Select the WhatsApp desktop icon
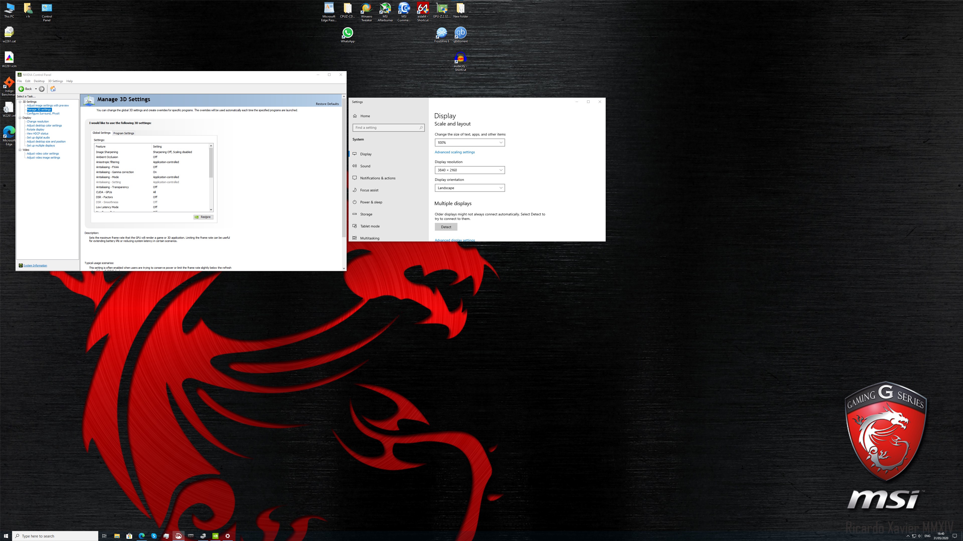 (347, 35)
